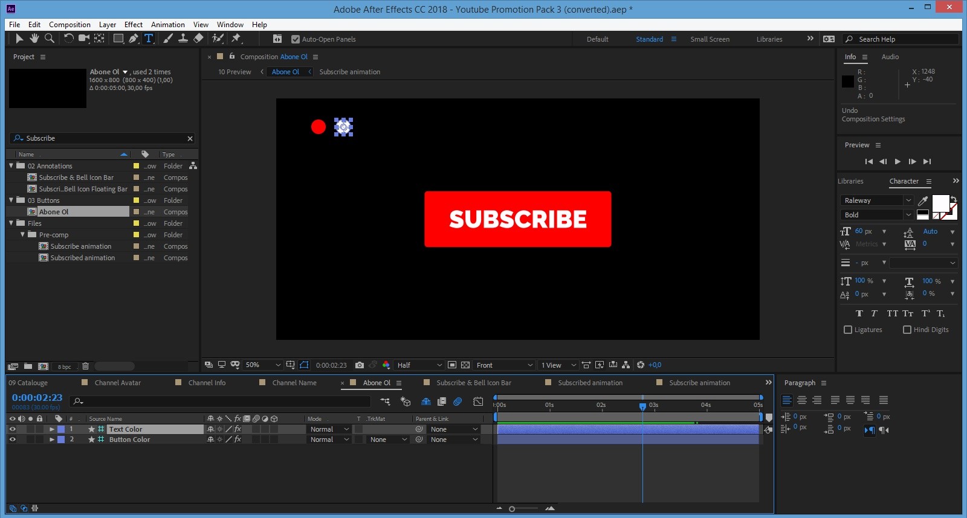Switch to the Small Screen workspace

click(x=710, y=39)
